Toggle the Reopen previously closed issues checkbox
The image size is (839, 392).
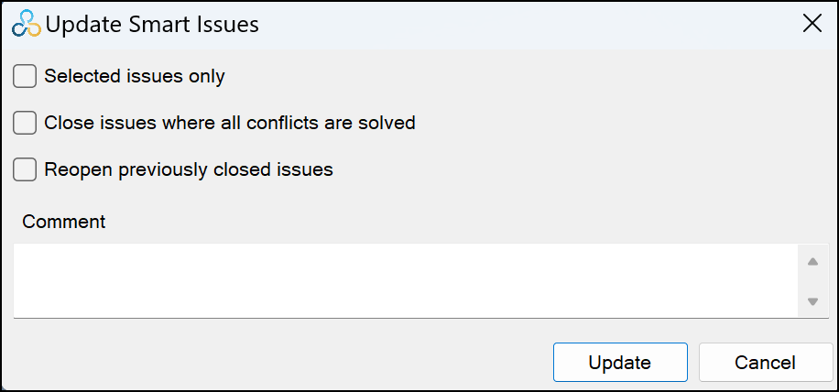pos(25,169)
